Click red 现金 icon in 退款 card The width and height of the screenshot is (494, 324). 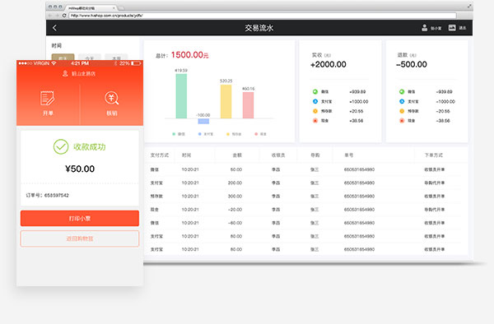point(402,121)
